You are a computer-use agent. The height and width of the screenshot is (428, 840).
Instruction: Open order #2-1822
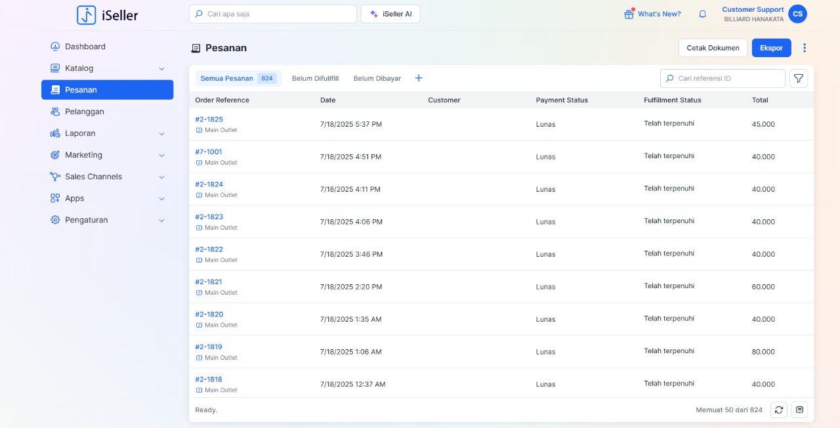click(209, 249)
